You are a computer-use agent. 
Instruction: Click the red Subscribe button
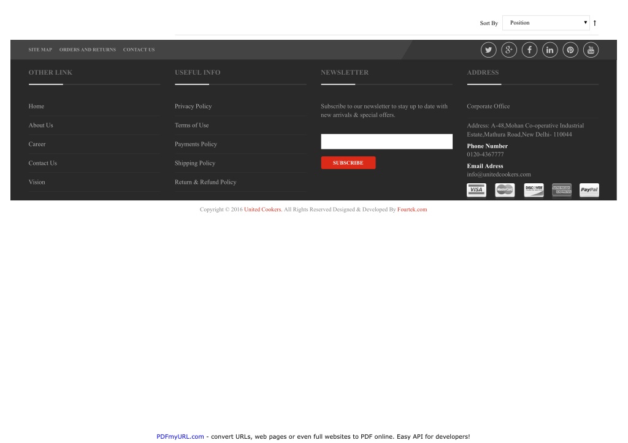[348, 163]
